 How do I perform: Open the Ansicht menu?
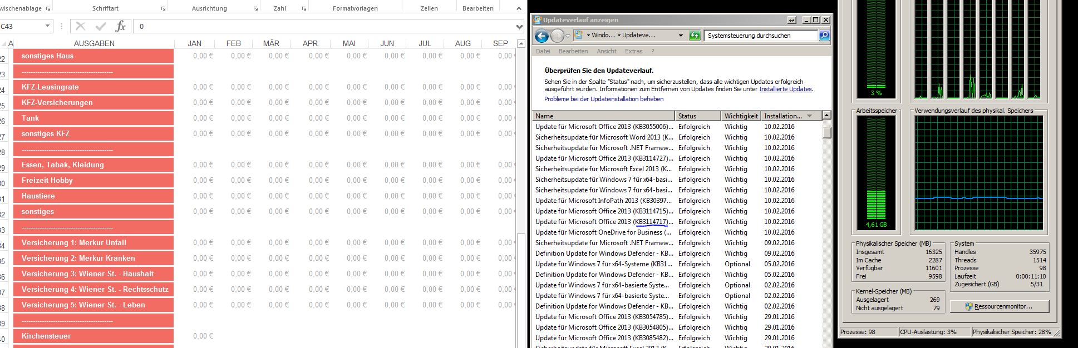pos(607,51)
